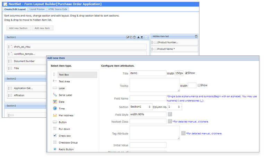Move Section1 up with the arrow
Image resolution: width=265 pixels, height=160 pixels.
[138, 37]
